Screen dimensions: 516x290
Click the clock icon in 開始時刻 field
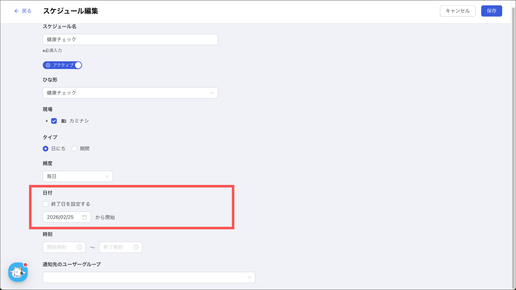click(x=79, y=247)
